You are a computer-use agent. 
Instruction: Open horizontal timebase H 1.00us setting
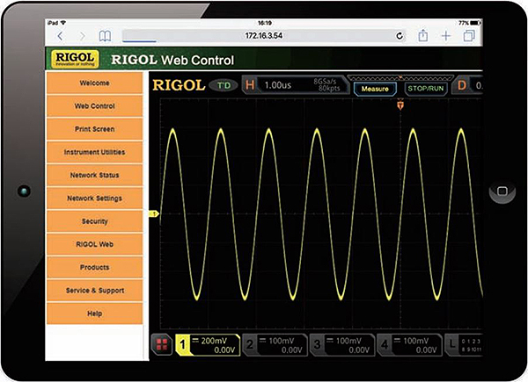click(271, 86)
